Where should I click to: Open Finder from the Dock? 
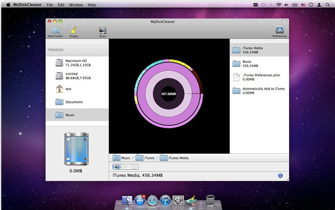pos(127,200)
